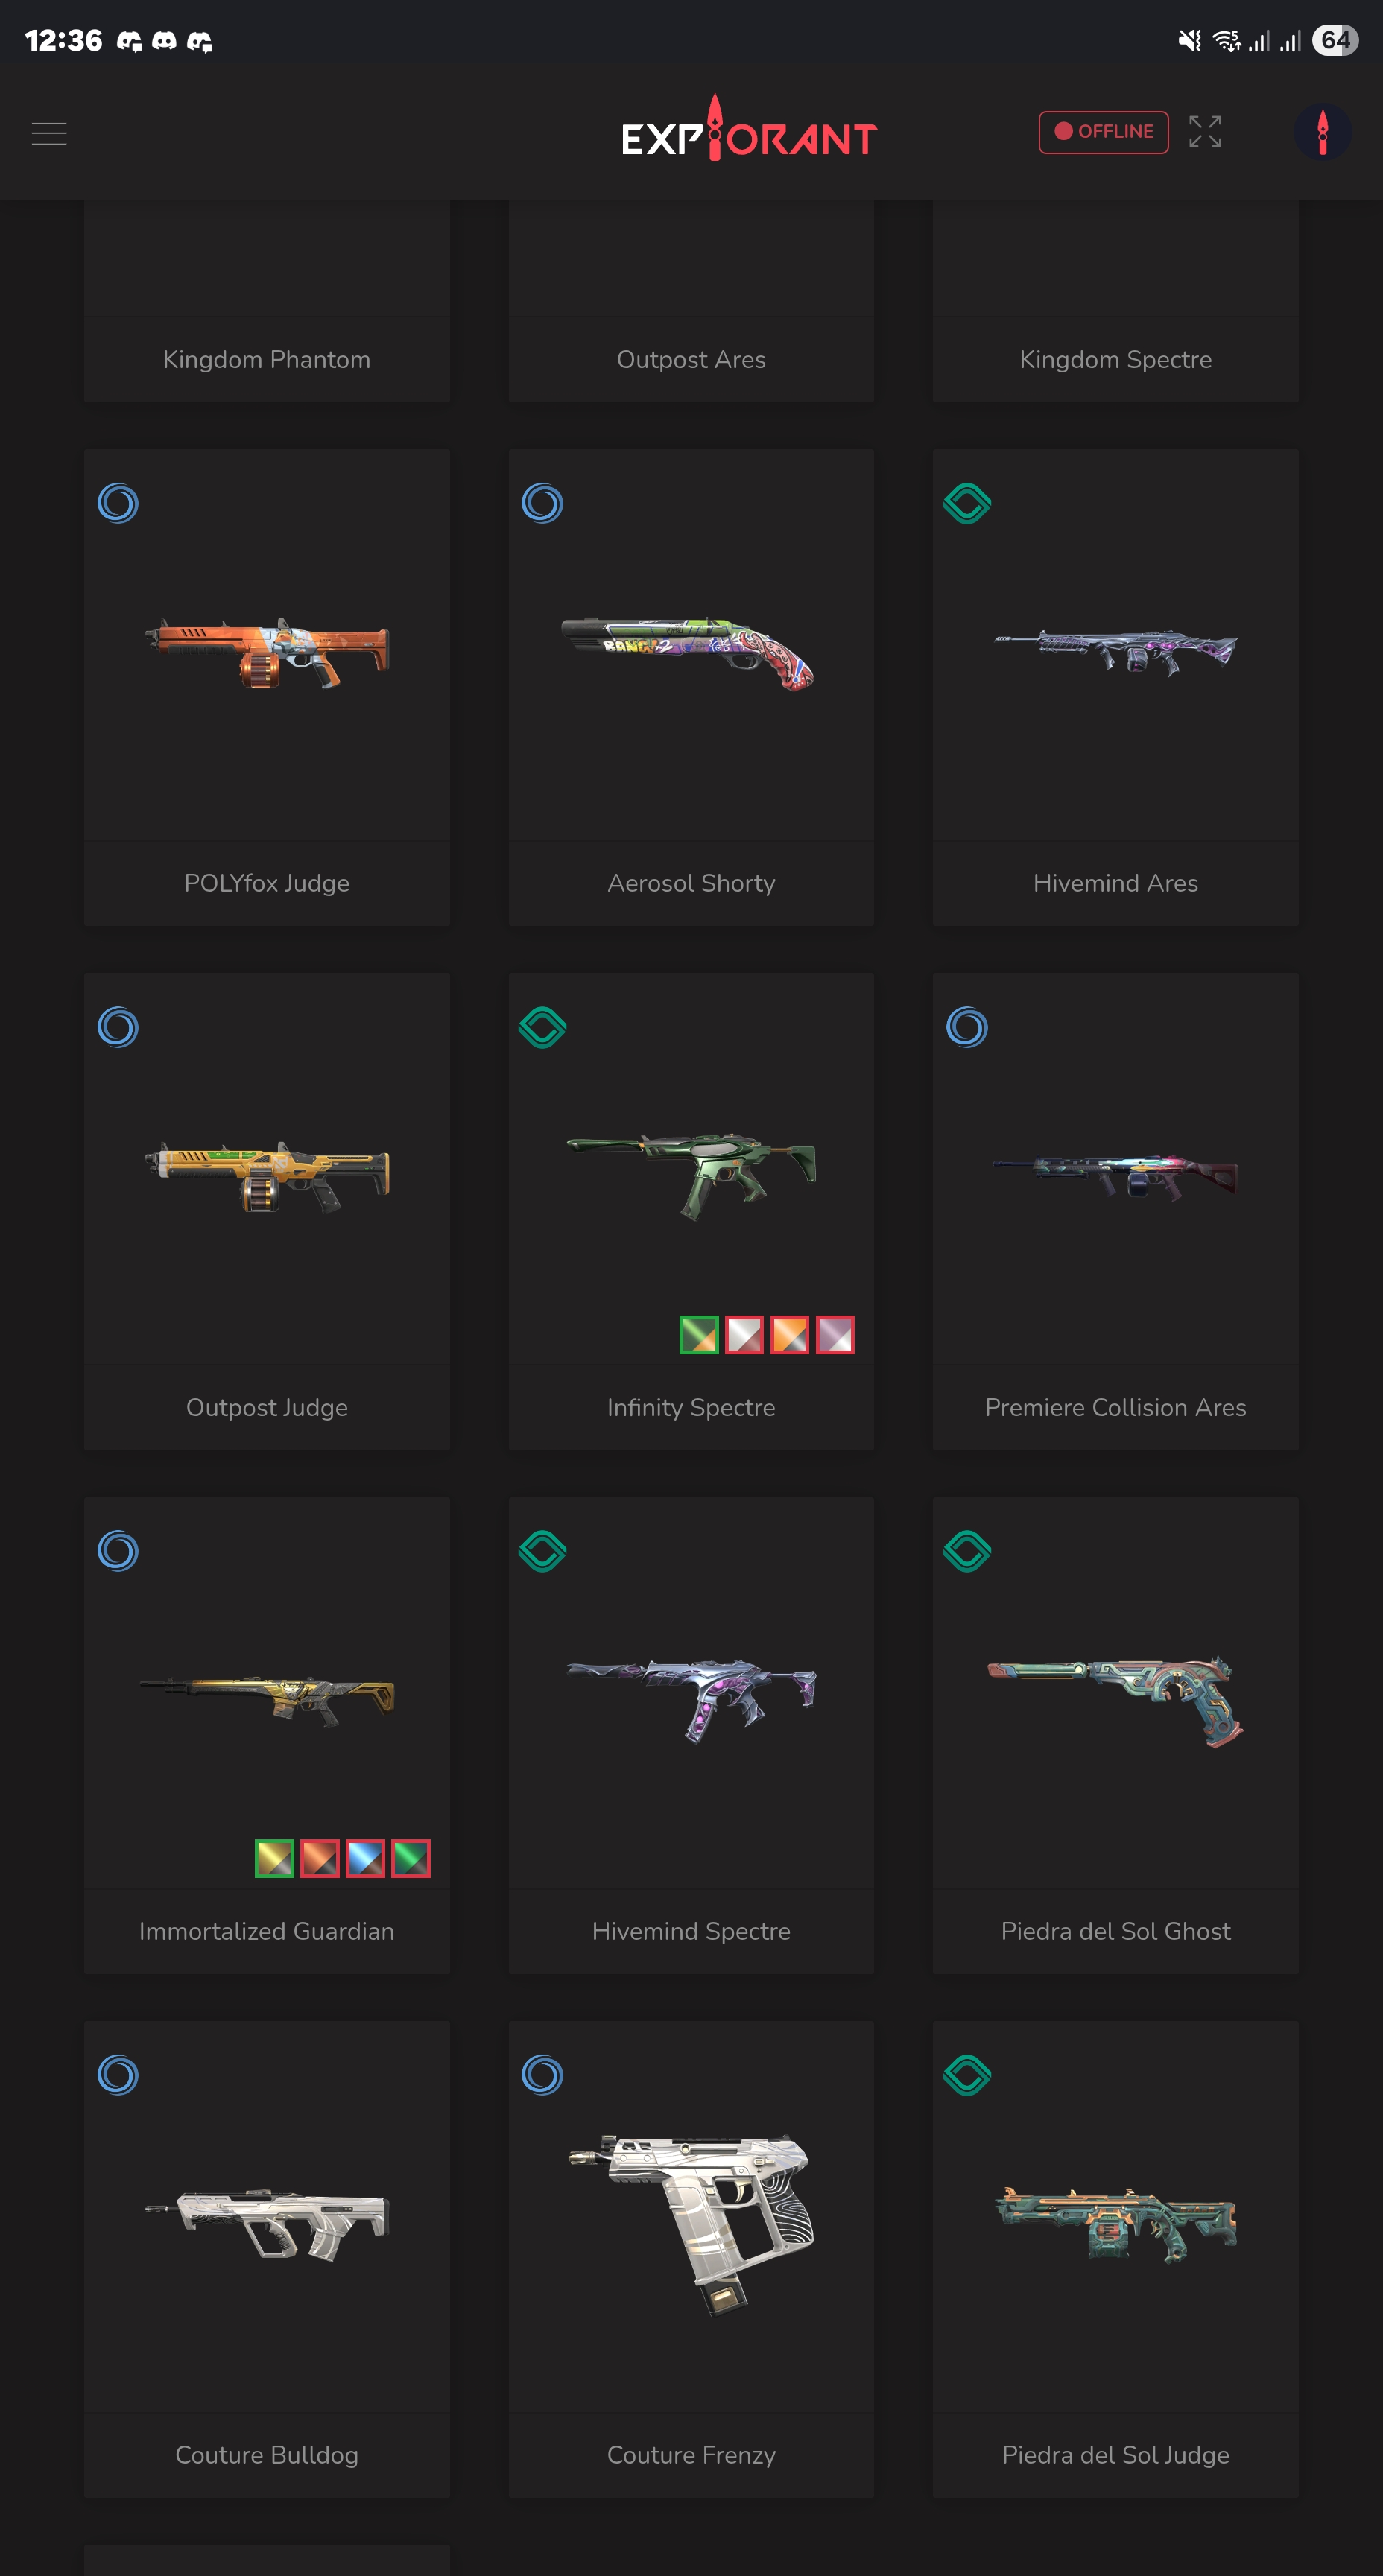Open the hamburger navigation menu
Viewport: 1383px width, 2576px height.
coord(49,133)
